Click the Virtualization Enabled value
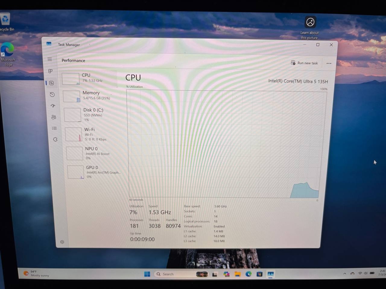 click(219, 226)
